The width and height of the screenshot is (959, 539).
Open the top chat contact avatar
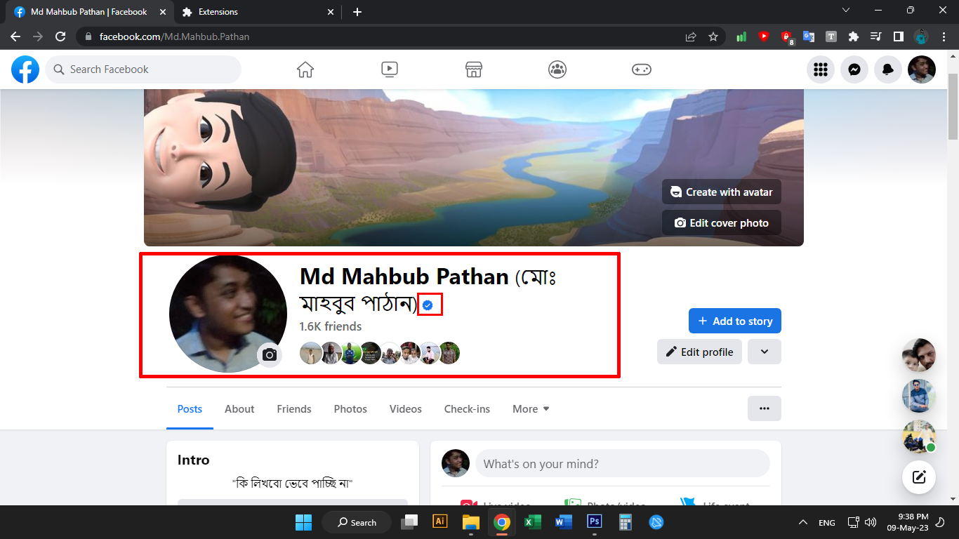tap(919, 356)
